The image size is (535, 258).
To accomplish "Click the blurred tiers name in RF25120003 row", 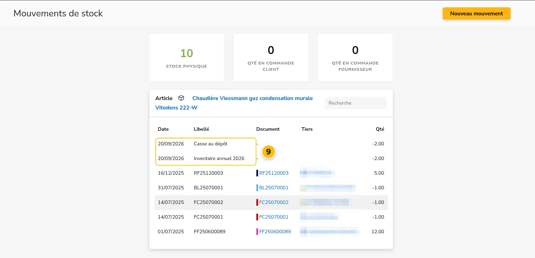I will 317,173.
